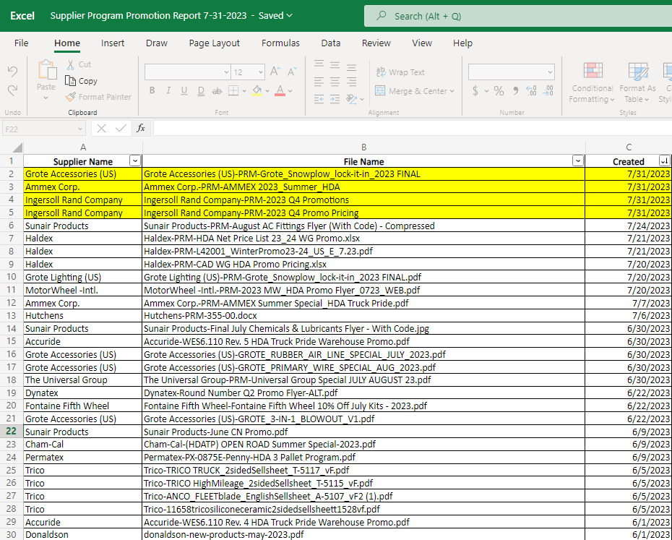This screenshot has width=672, height=540.
Task: Click the Percent Style icon
Action: click(499, 91)
